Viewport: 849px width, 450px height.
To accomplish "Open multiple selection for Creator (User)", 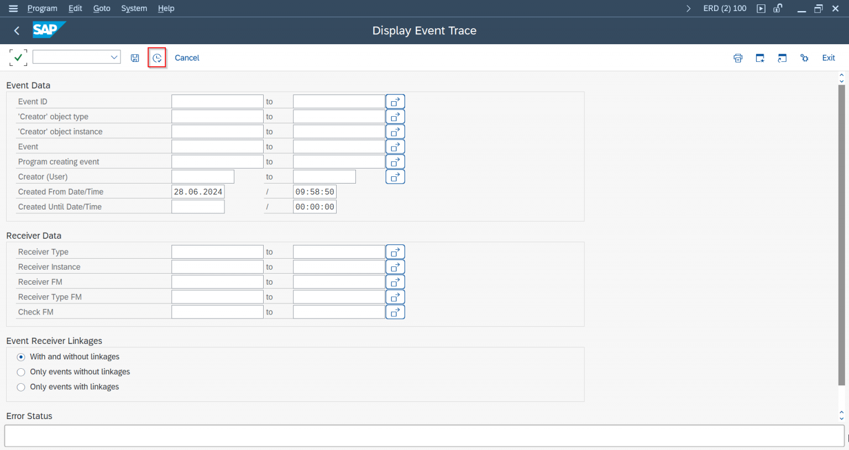I will tap(395, 177).
